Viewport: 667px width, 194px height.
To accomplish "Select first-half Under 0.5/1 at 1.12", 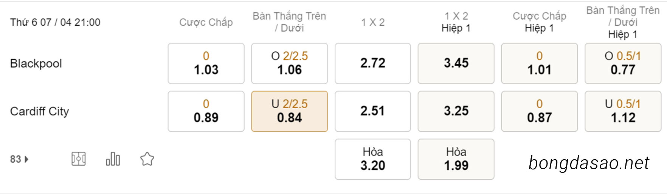I will pos(623,111).
